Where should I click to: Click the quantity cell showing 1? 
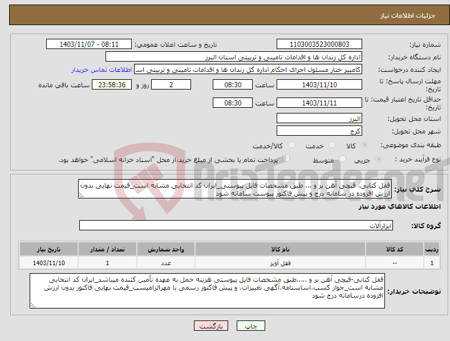coord(107,263)
